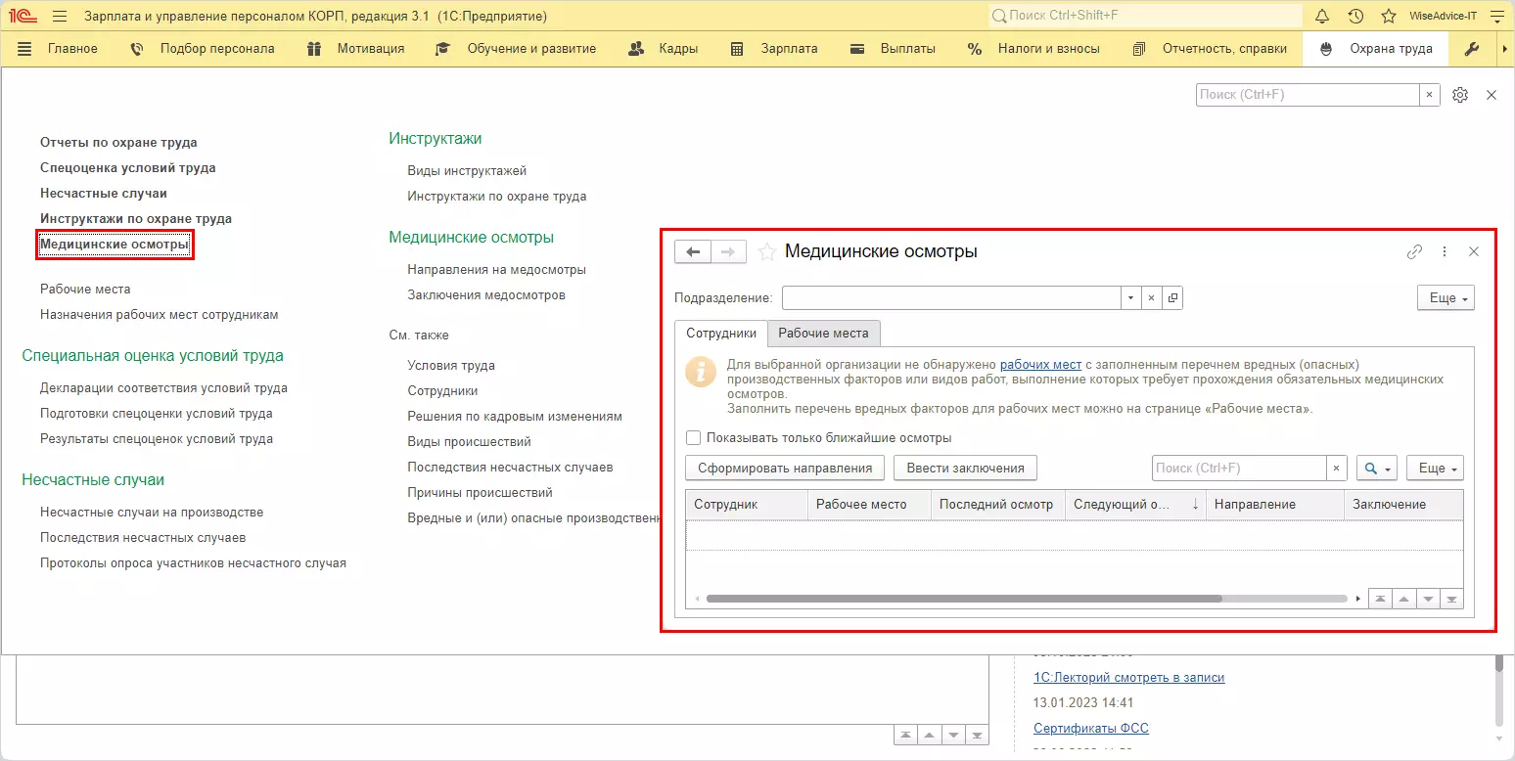1515x761 pixels.
Task: Follow the рабочих мест link in the info message
Action: (x=1040, y=365)
